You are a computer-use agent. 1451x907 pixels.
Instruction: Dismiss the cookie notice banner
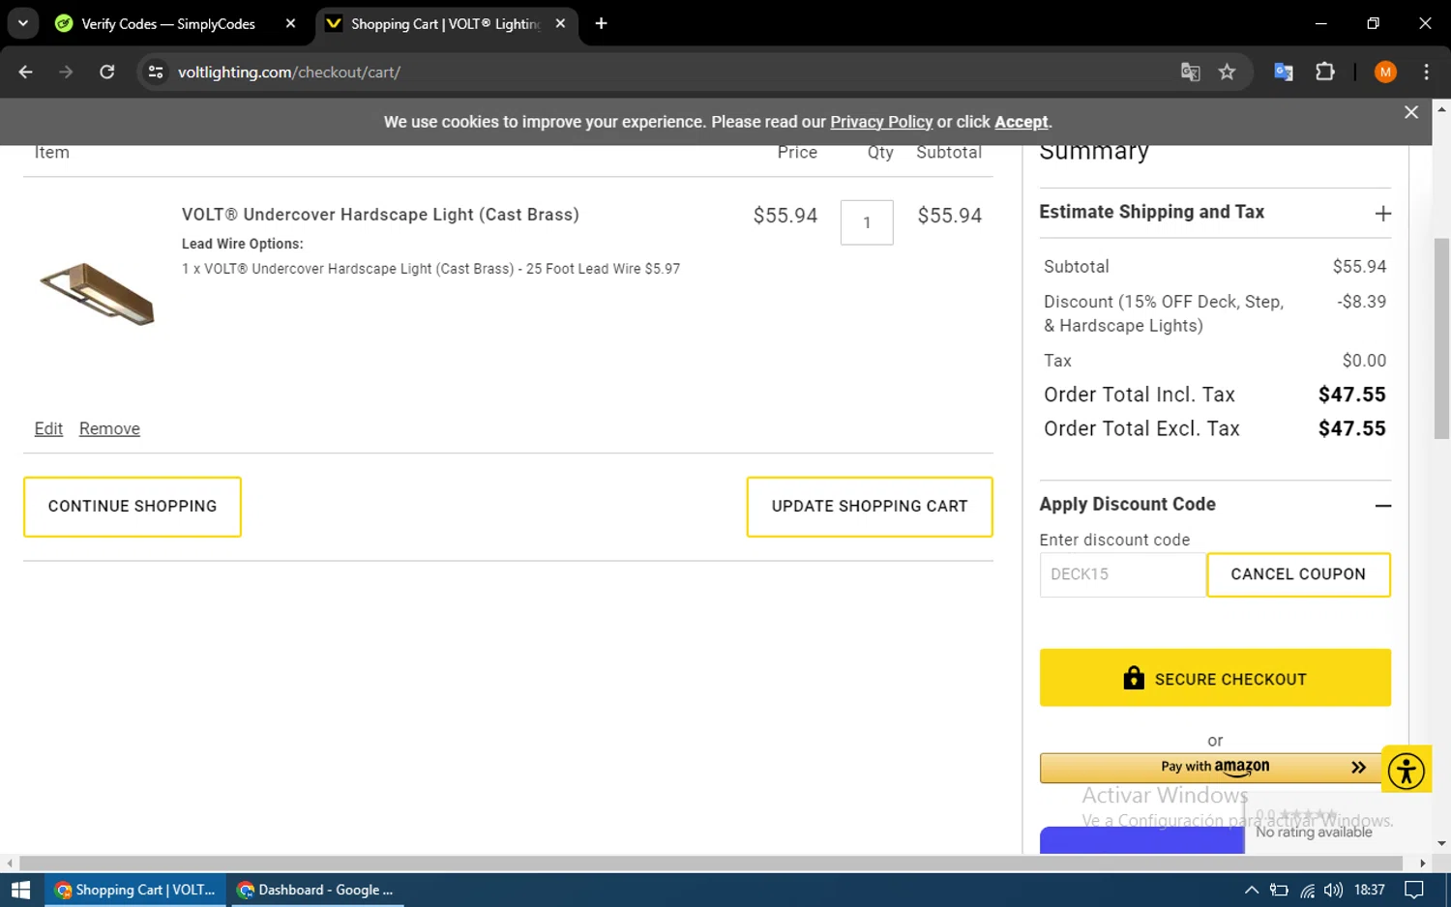pyautogui.click(x=1411, y=112)
